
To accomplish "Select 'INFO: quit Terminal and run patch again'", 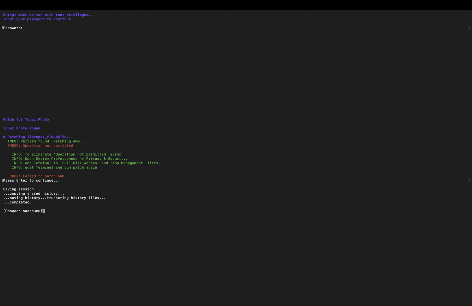I will (x=54, y=168).
